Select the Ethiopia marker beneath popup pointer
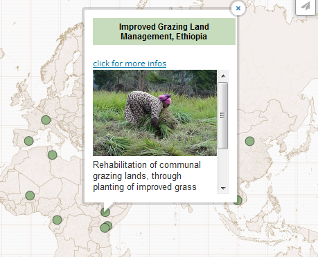Screen dimensions: 318x257 pos(105,212)
